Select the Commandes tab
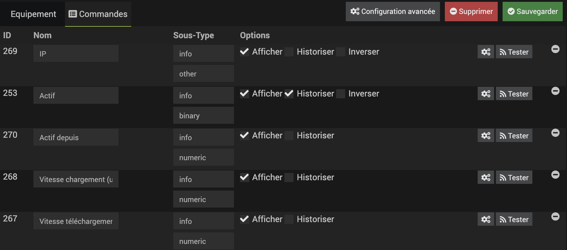The width and height of the screenshot is (567, 250). pyautogui.click(x=98, y=14)
